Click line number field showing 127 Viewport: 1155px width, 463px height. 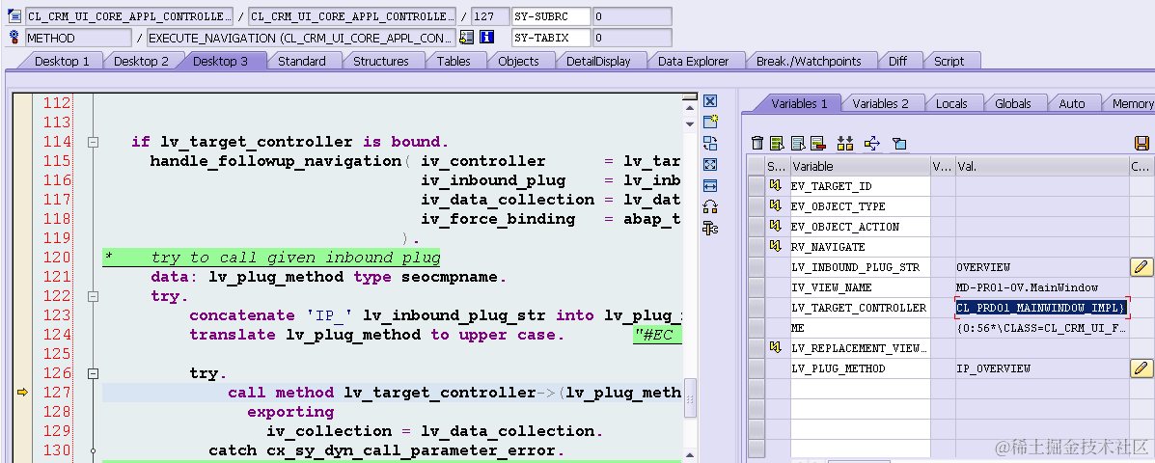coord(490,15)
